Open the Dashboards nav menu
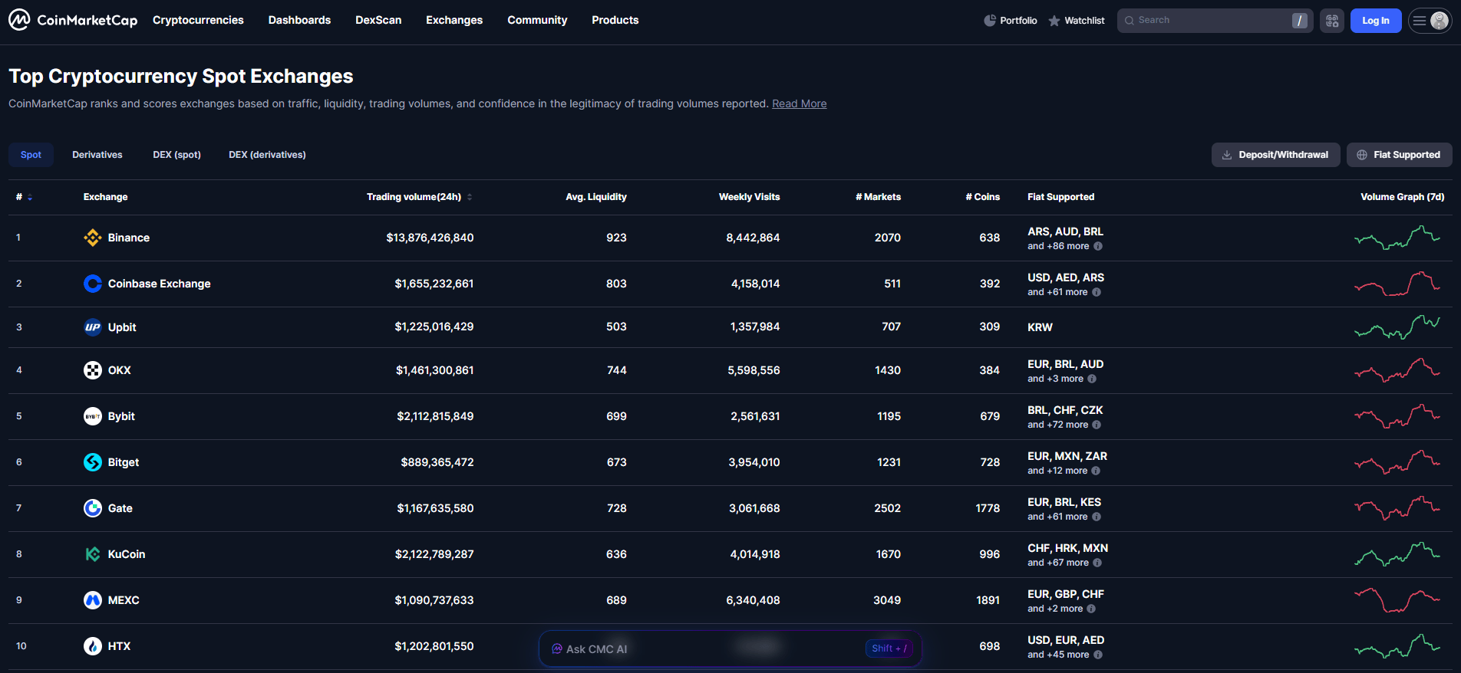 299,20
